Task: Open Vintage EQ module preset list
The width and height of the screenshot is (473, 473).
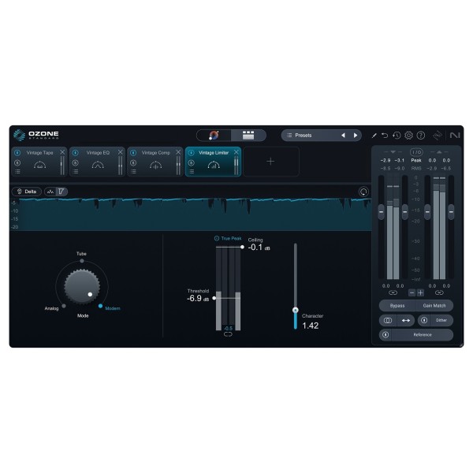Action: pos(76,171)
